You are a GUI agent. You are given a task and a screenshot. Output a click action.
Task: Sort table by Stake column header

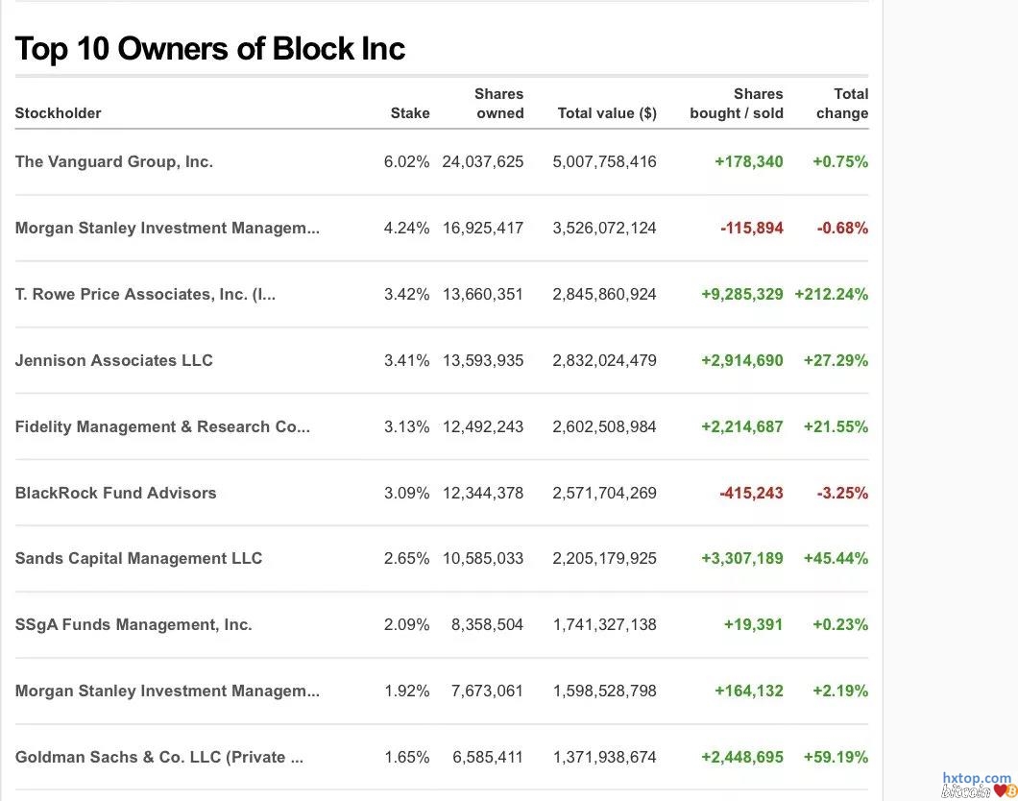[409, 113]
